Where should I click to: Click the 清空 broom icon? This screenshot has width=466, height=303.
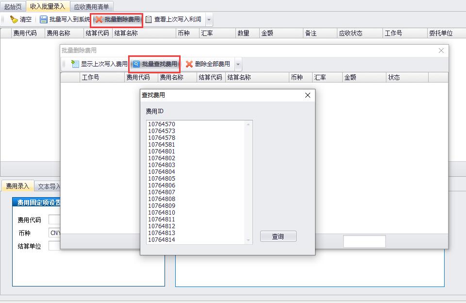click(14, 19)
